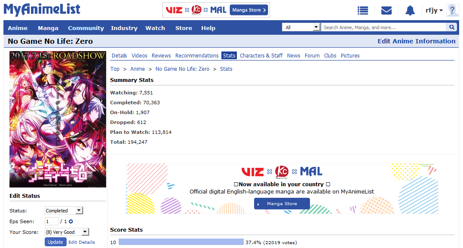
Task: Click the No Game No Life Zero poster
Action: click(x=58, y=119)
